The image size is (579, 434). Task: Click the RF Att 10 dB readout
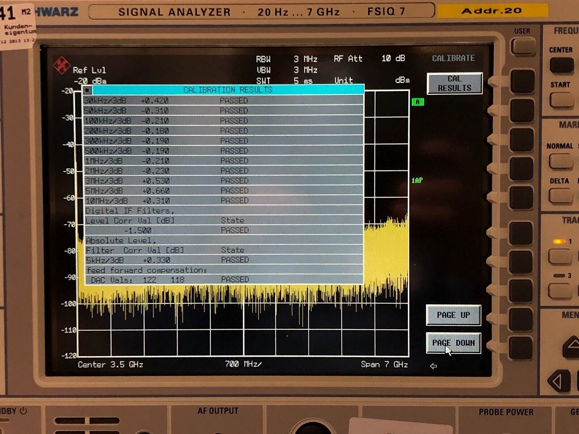coord(370,59)
